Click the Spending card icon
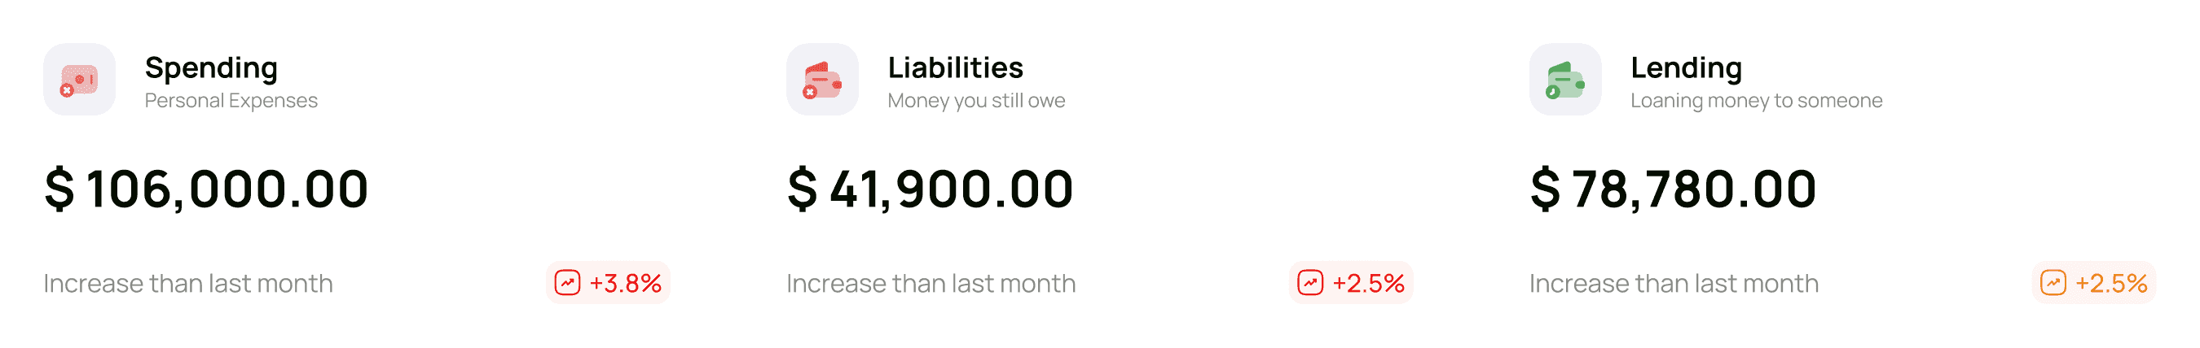The width and height of the screenshot is (2200, 348). (79, 80)
